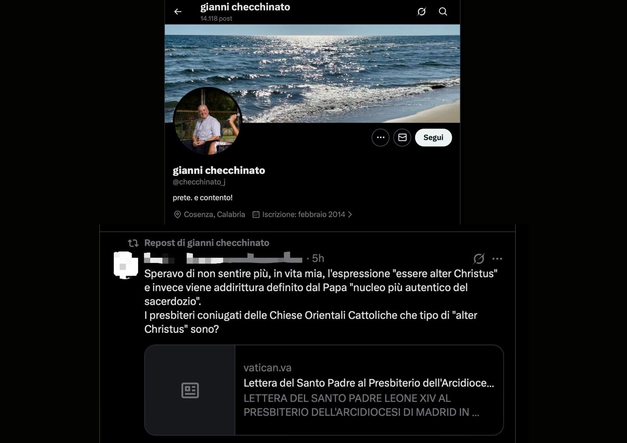This screenshot has width=627, height=443.
Task: Go back using the left arrow
Action: [x=178, y=12]
